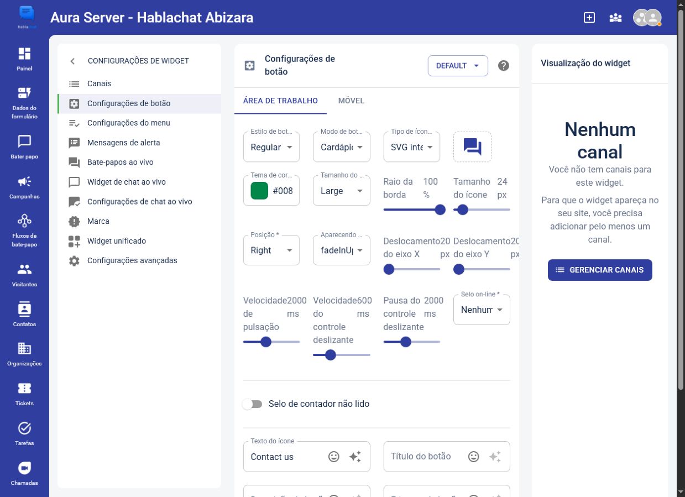Click the green Tema de cor swatch
Viewport: 685px width, 497px height.
tap(259, 191)
